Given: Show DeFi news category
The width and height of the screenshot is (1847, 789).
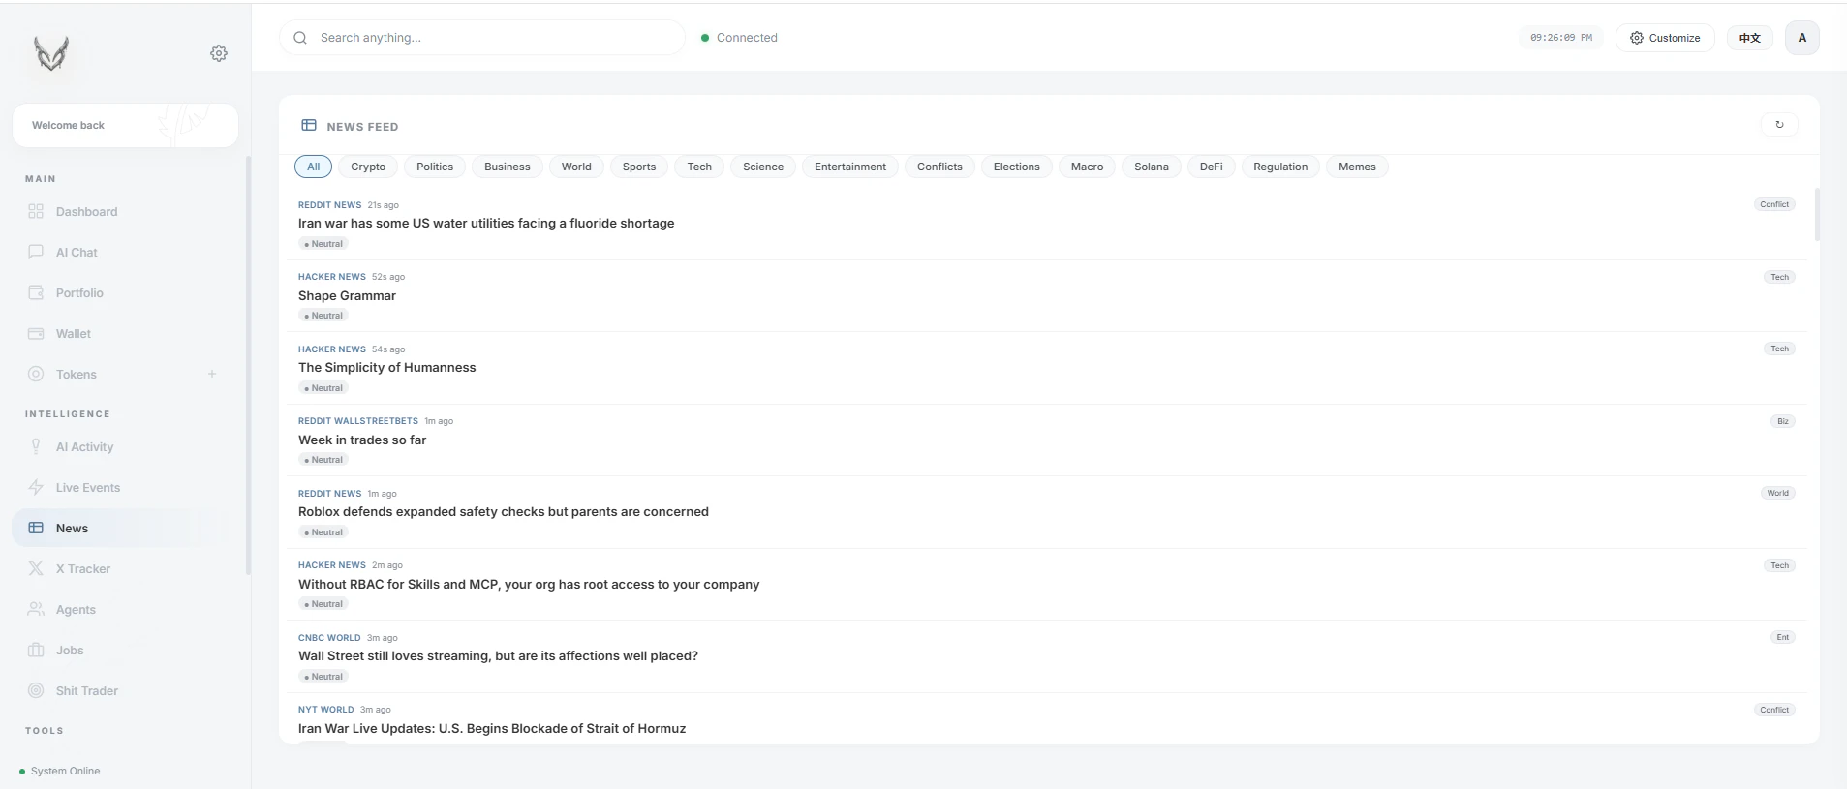Looking at the screenshot, I should pyautogui.click(x=1211, y=167).
